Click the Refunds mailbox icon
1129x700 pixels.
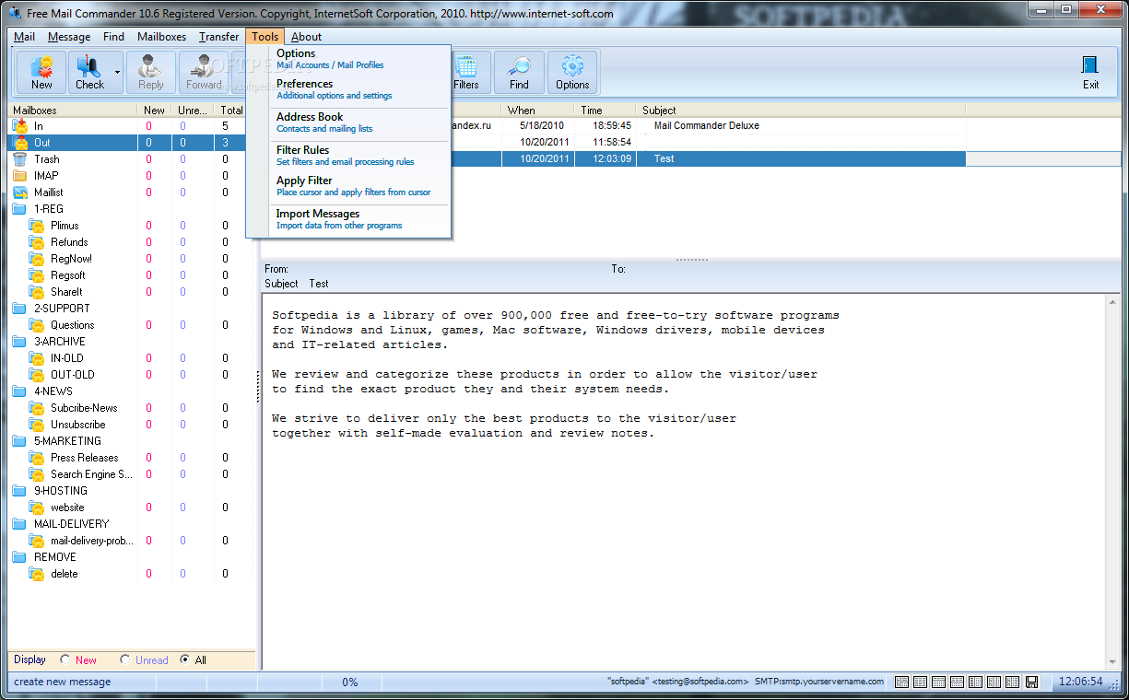coord(36,242)
